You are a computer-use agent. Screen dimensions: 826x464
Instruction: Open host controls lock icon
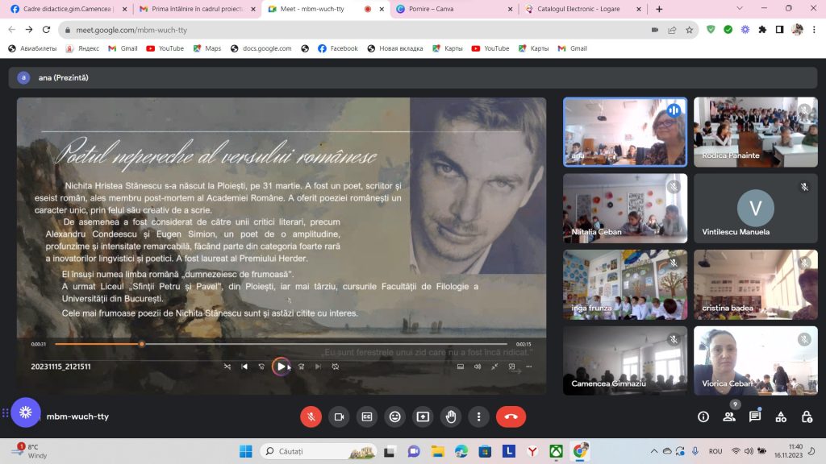point(807,416)
